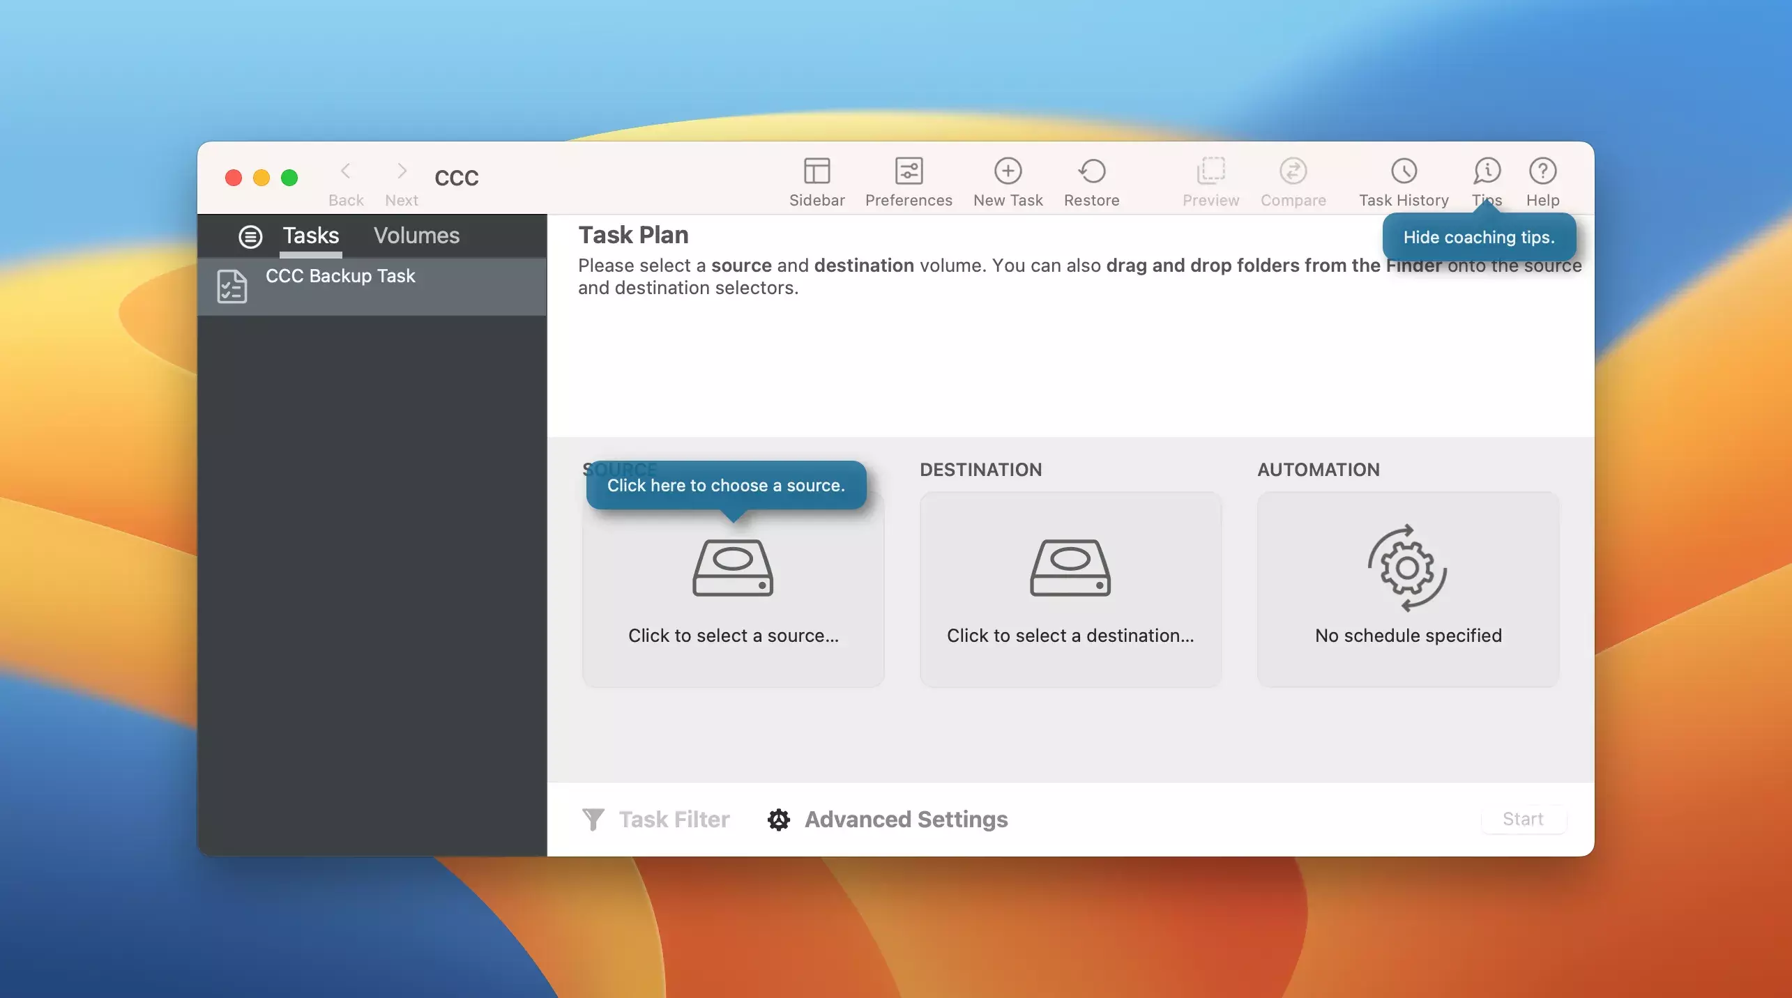
Task: Switch to the Tasks tab
Action: point(311,236)
